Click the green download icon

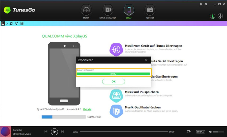213,16
